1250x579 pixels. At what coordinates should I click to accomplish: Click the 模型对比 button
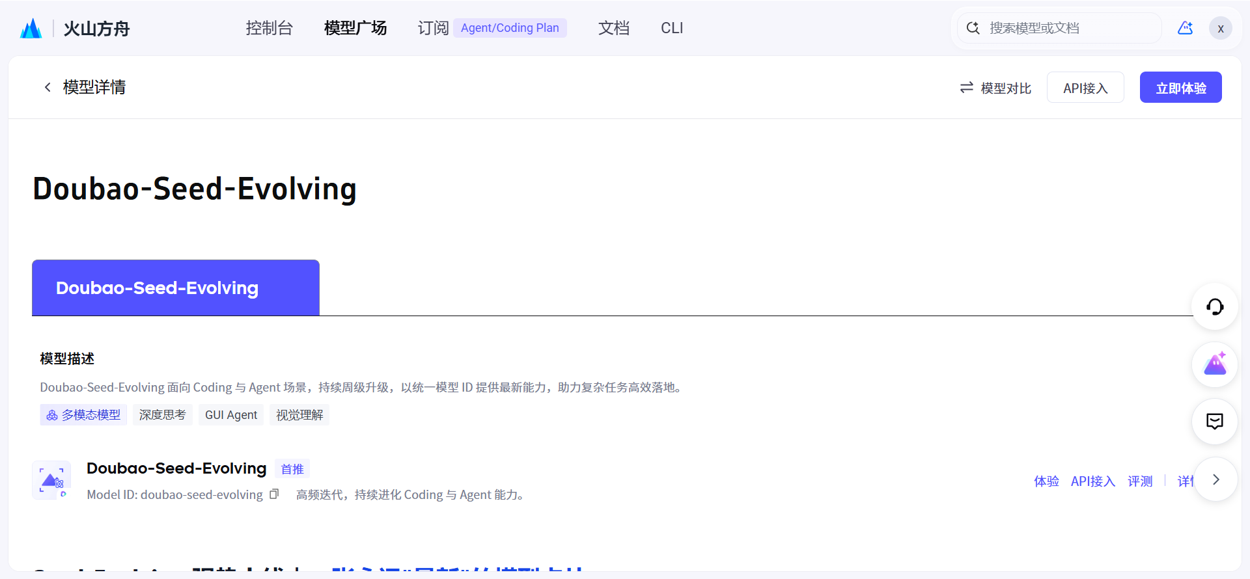click(x=996, y=88)
